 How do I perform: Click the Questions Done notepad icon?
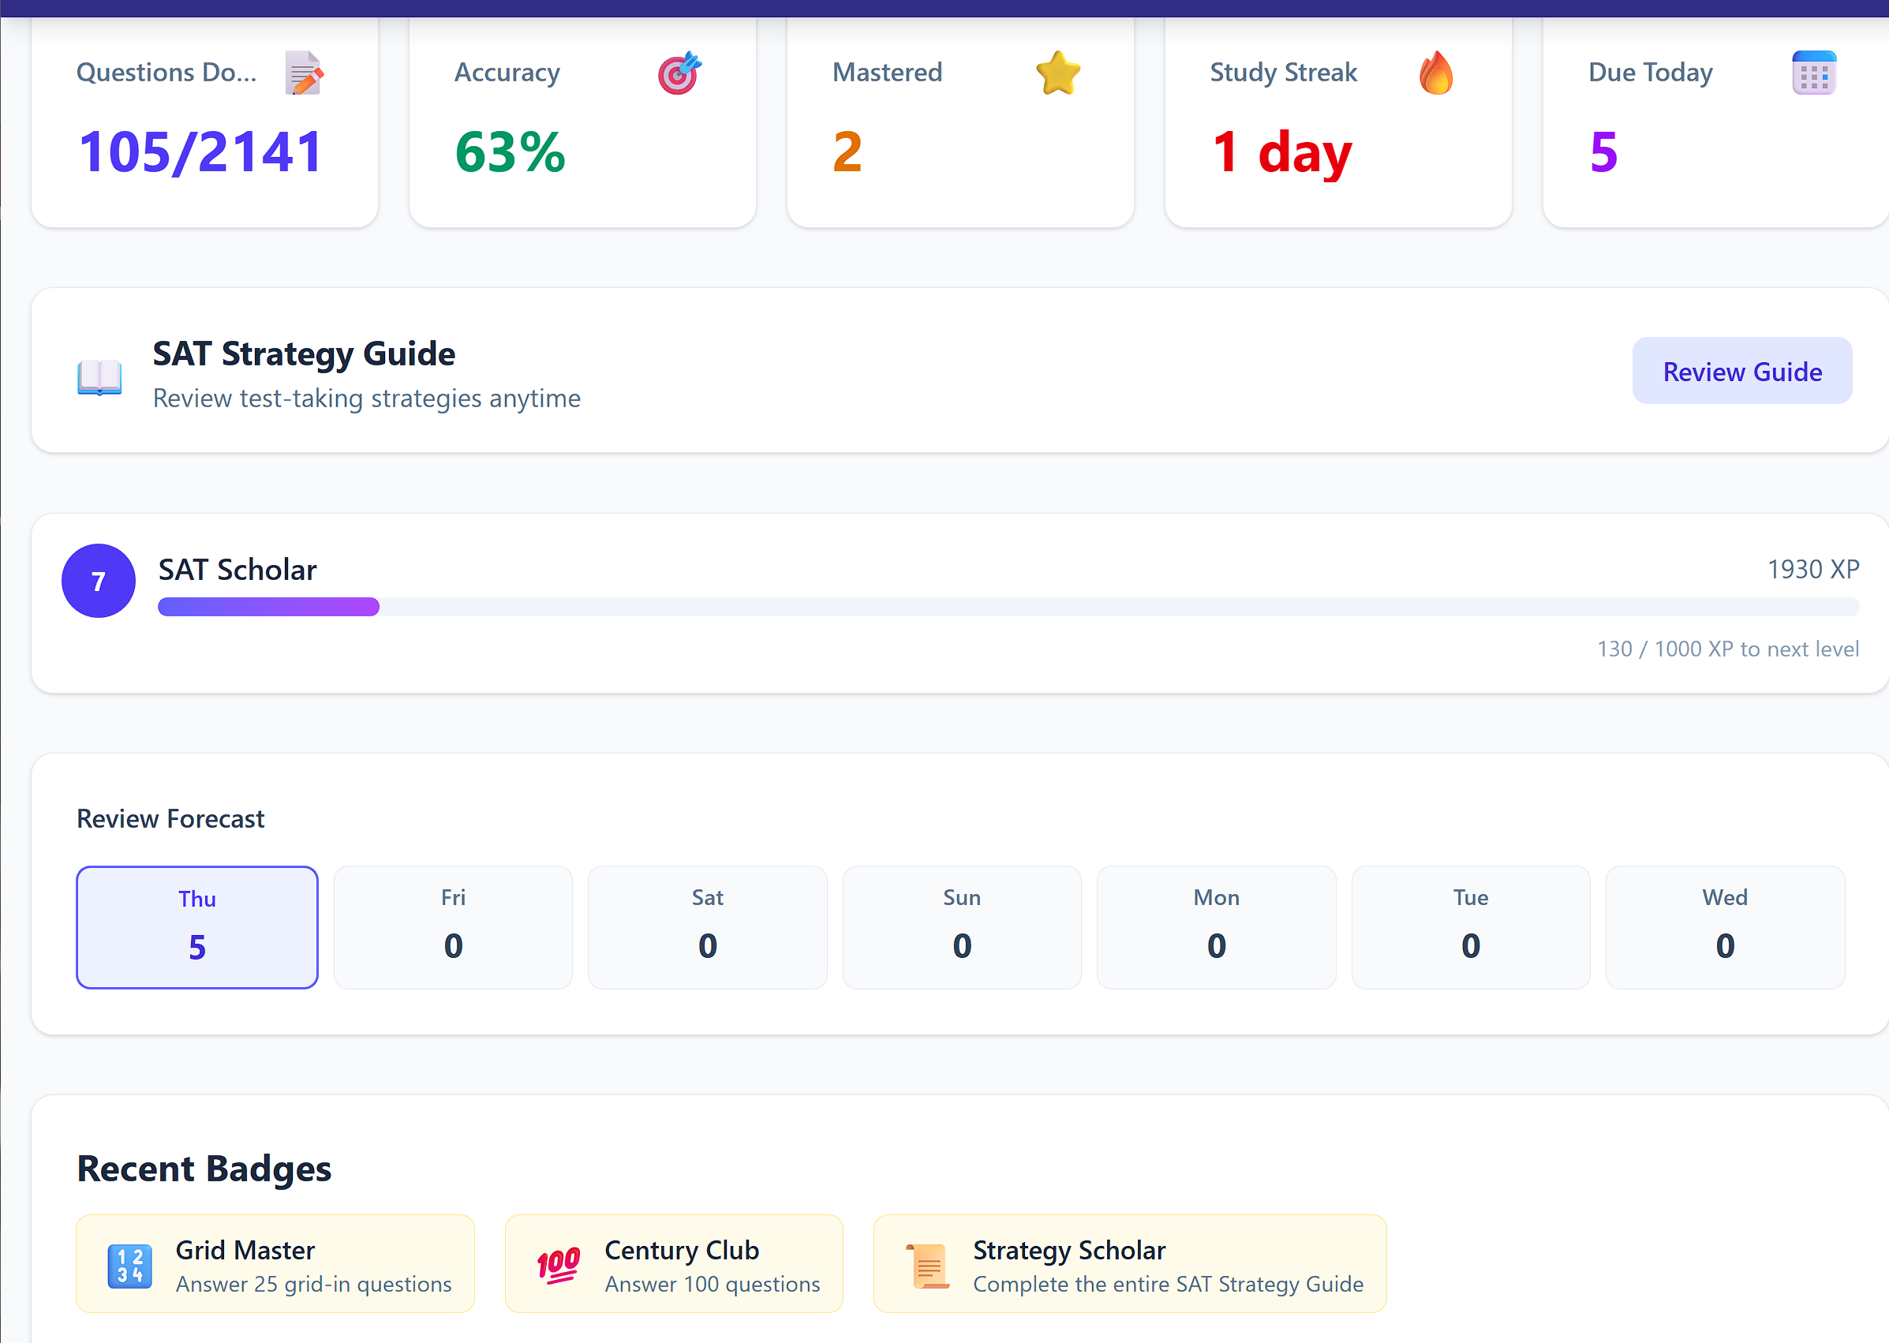pyautogui.click(x=304, y=73)
